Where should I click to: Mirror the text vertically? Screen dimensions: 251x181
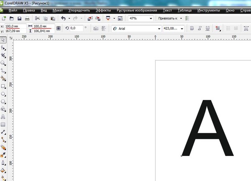point(104,28)
